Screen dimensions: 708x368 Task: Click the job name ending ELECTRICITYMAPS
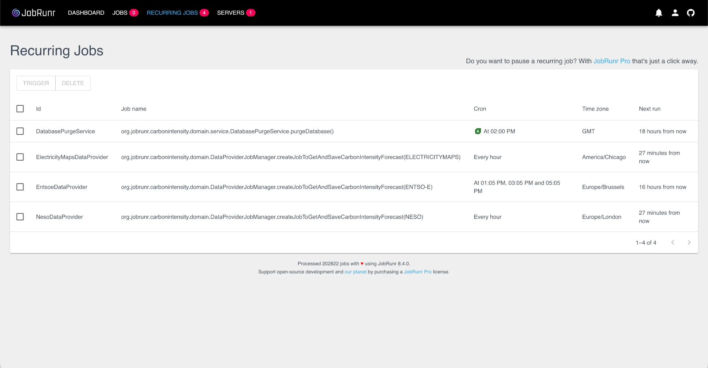point(291,157)
